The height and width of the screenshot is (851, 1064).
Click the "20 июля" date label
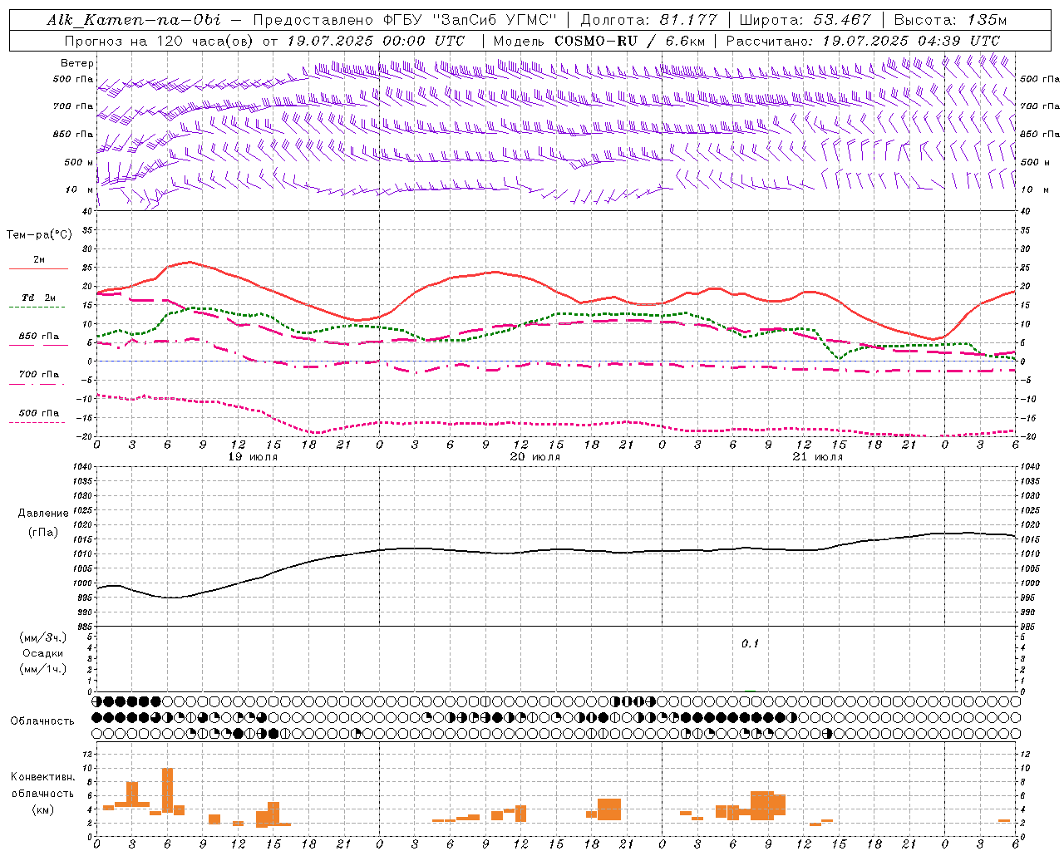point(535,457)
